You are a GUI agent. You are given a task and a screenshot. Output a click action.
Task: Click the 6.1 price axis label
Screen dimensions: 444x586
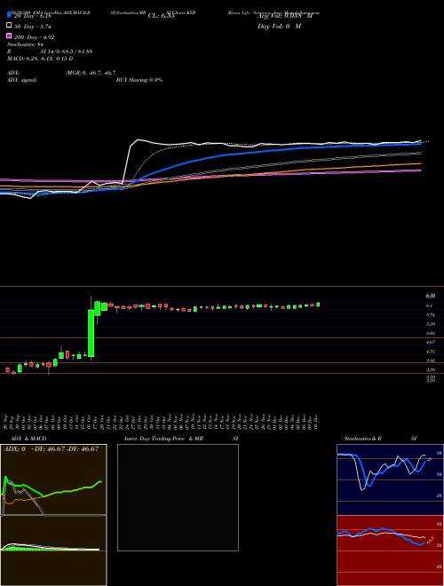[x=430, y=305]
